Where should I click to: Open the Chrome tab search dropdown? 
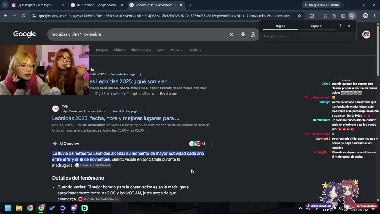[x=5, y=5]
